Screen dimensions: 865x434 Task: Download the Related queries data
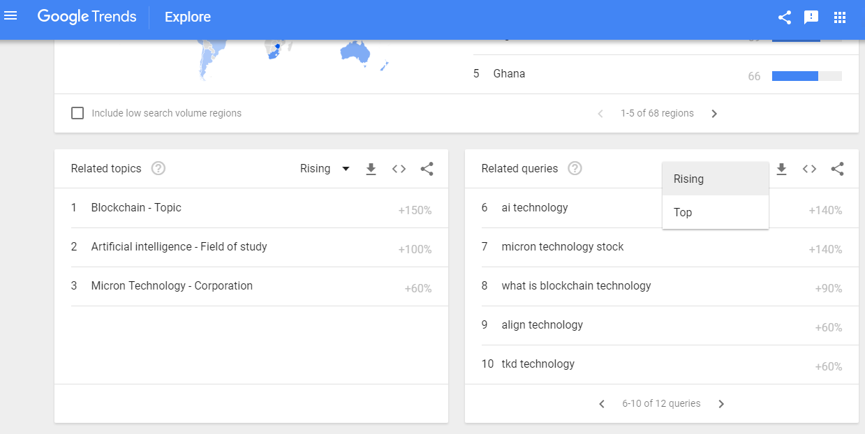tap(782, 169)
